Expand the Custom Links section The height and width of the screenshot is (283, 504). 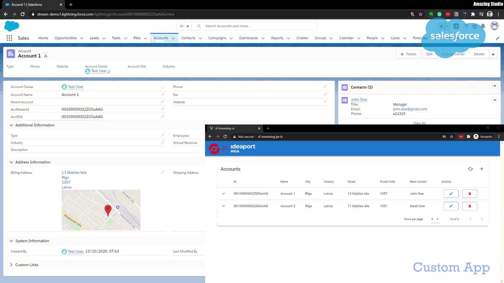[x=12, y=265]
